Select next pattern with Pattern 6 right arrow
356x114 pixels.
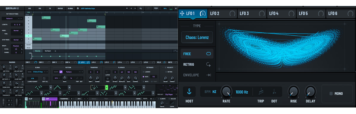click(x=21, y=19)
